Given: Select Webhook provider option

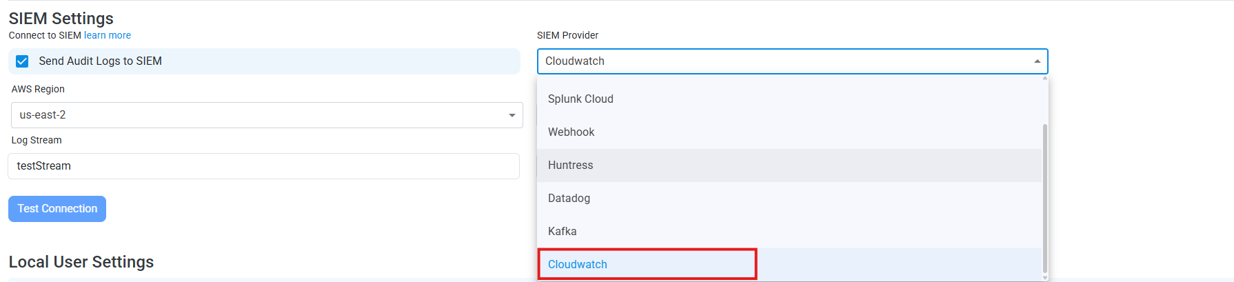Looking at the screenshot, I should (789, 132).
